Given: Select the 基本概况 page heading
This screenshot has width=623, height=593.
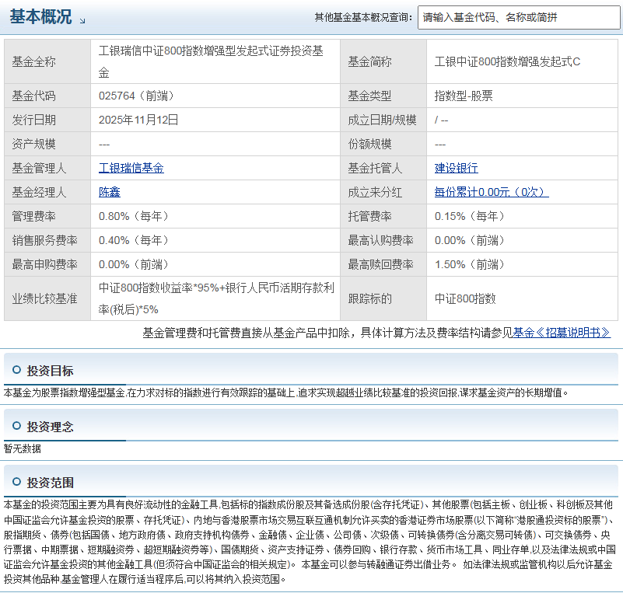Looking at the screenshot, I should 40,16.
